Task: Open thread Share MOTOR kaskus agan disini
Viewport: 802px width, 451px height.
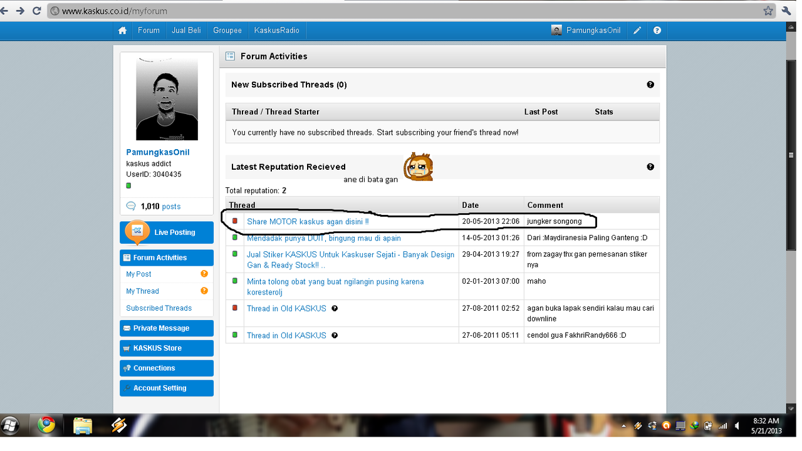Action: (308, 222)
